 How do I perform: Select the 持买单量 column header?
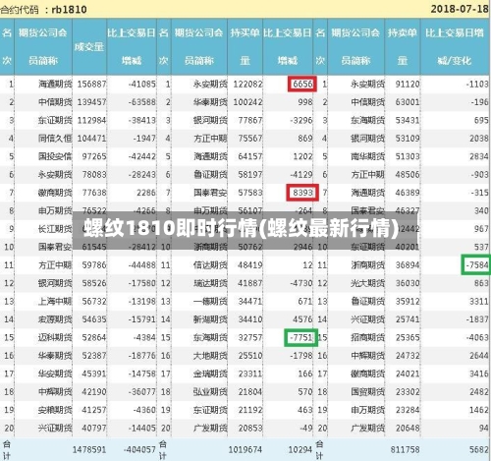point(245,46)
